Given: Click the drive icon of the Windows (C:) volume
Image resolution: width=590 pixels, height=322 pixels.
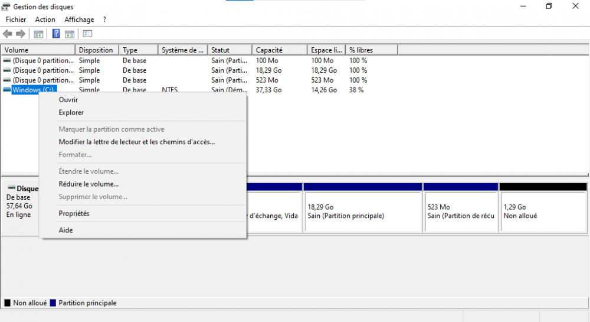Looking at the screenshot, I should point(6,90).
